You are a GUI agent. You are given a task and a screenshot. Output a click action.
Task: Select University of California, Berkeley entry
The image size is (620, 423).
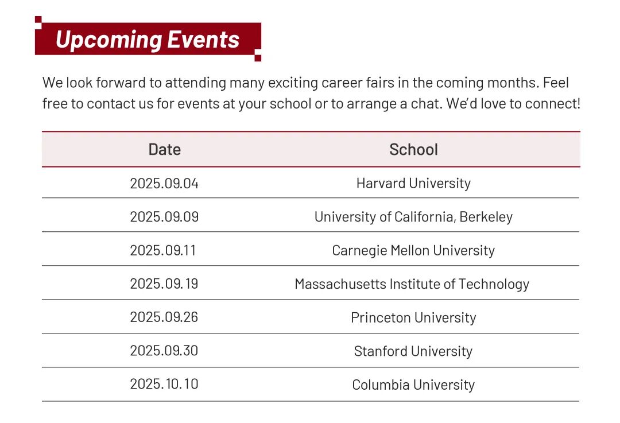413,217
